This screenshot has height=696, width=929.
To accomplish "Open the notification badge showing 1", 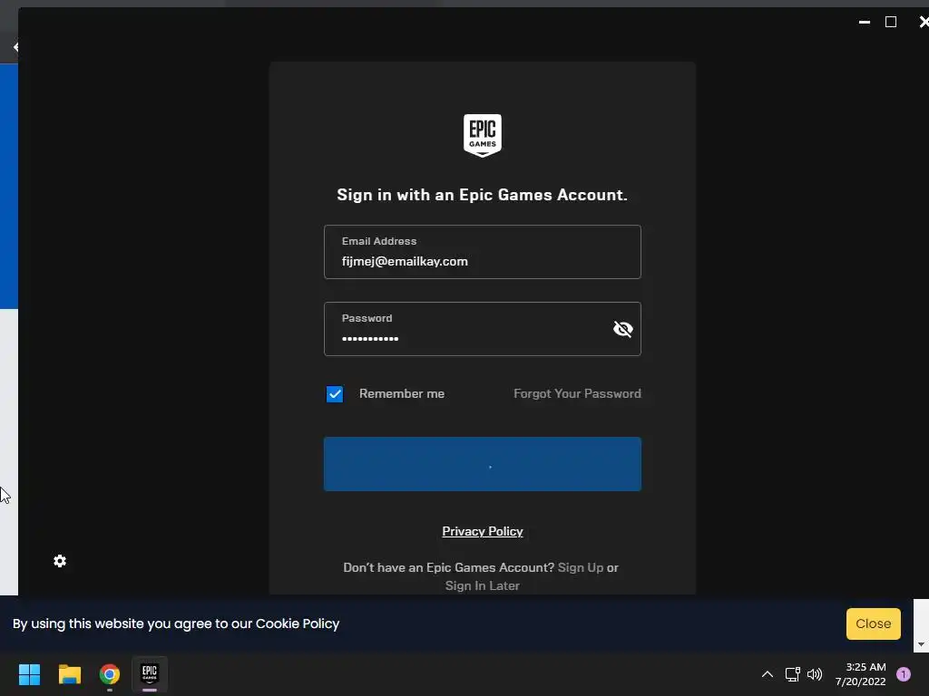I will (x=904, y=674).
